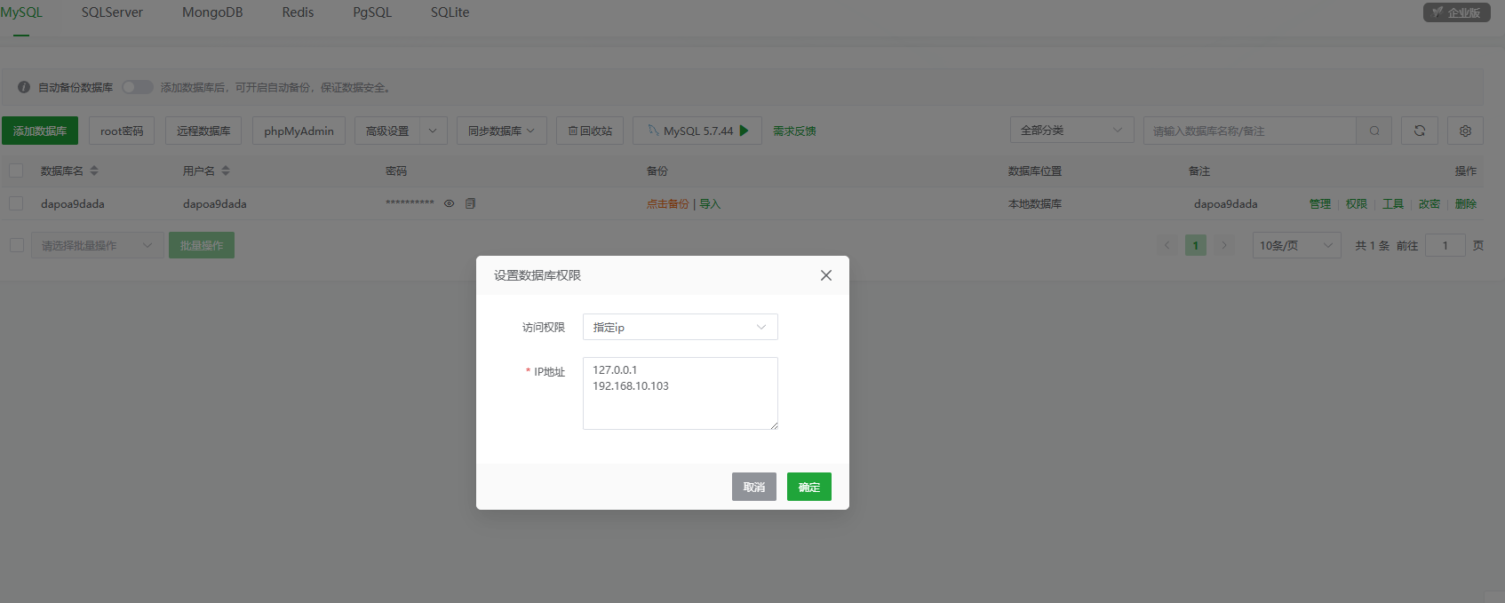Open the all categories dropdown
This screenshot has width=1505, height=603.
click(x=1071, y=131)
